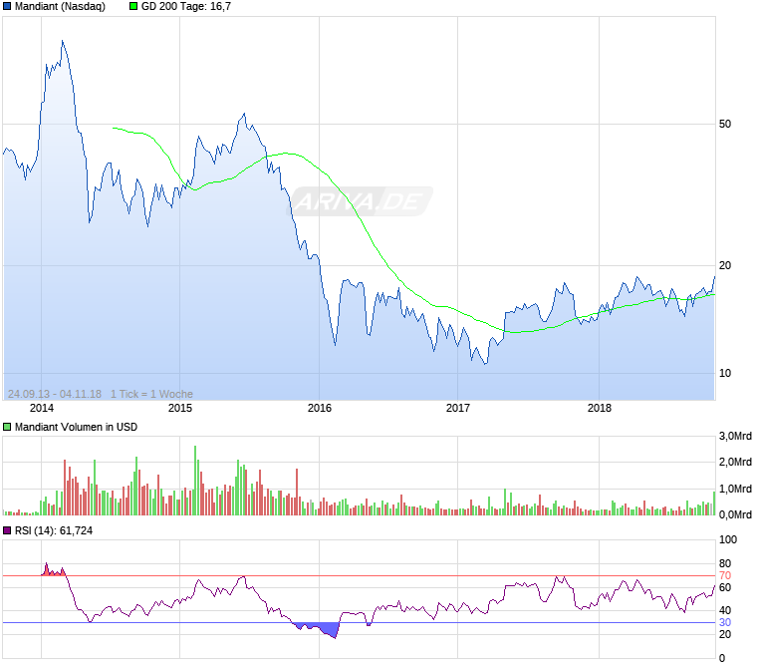Click the 'RSI (14): 61,724' label
Screen dimensions: 757x668
pos(54,530)
